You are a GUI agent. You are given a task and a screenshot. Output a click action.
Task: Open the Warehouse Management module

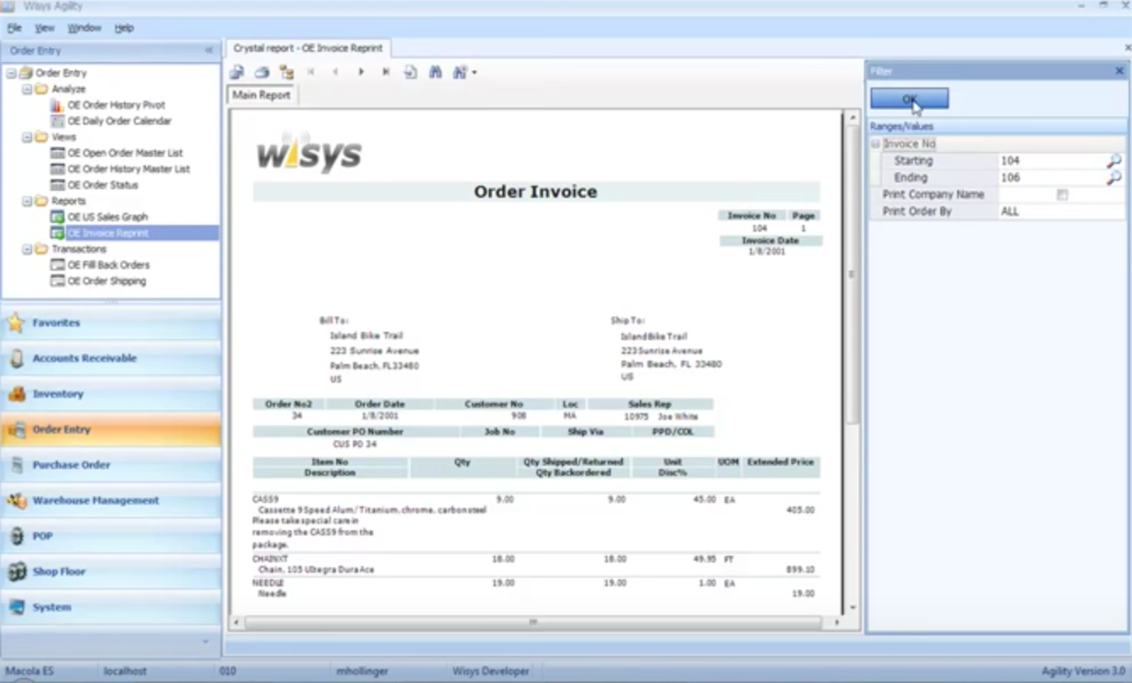[111, 501]
